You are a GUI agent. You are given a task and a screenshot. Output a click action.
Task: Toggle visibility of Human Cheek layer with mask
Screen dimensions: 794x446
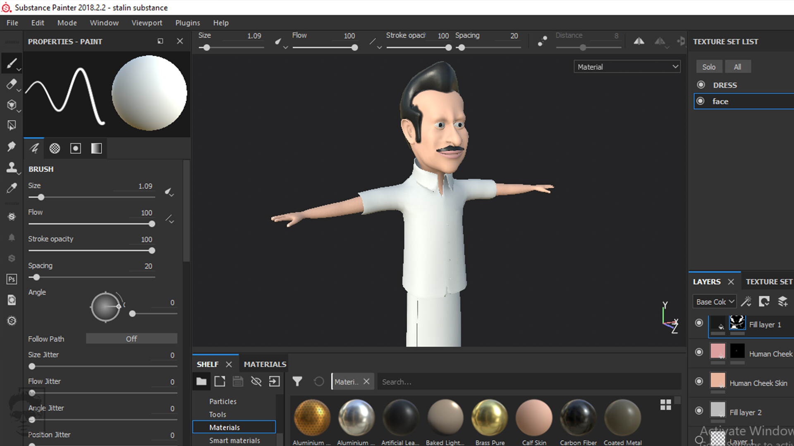pos(699,352)
